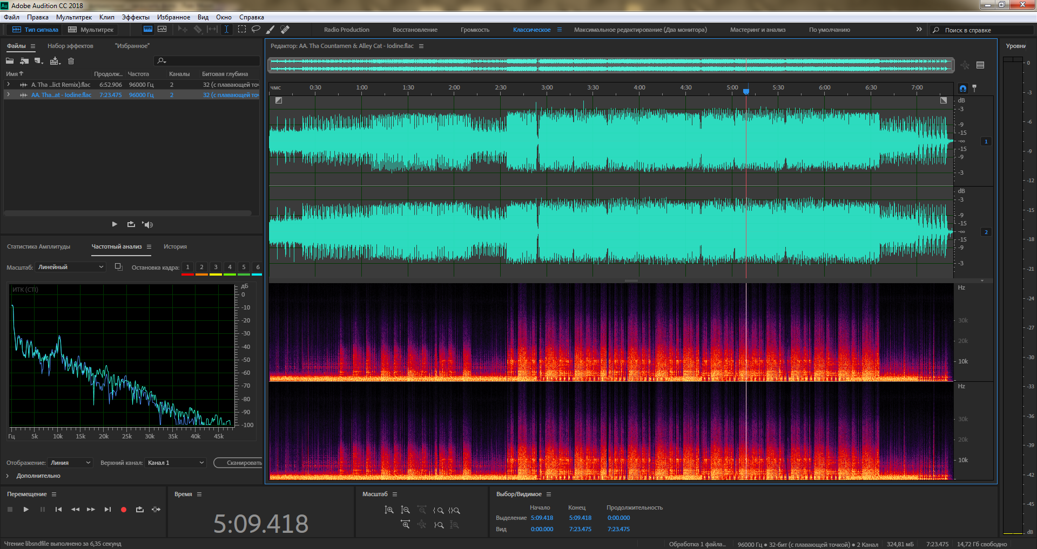This screenshot has width=1037, height=549.
Task: Zoom in amplitude in Масштаб panel
Action: (x=389, y=510)
